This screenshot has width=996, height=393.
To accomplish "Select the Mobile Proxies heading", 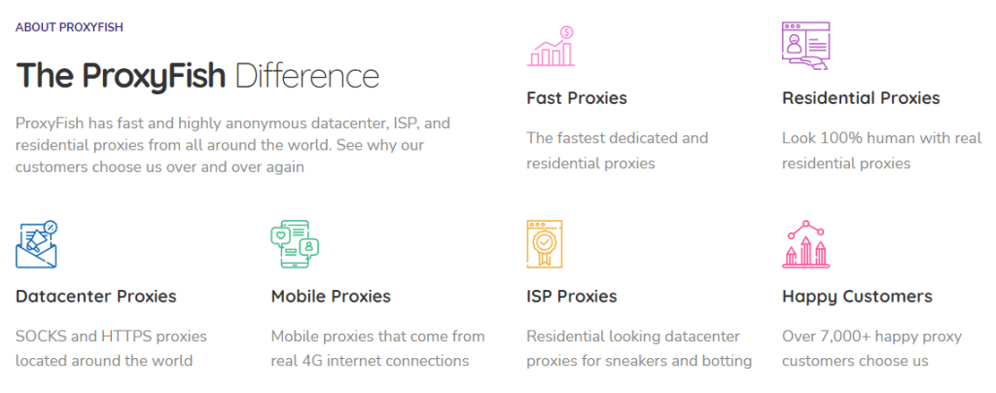I will tap(331, 296).
